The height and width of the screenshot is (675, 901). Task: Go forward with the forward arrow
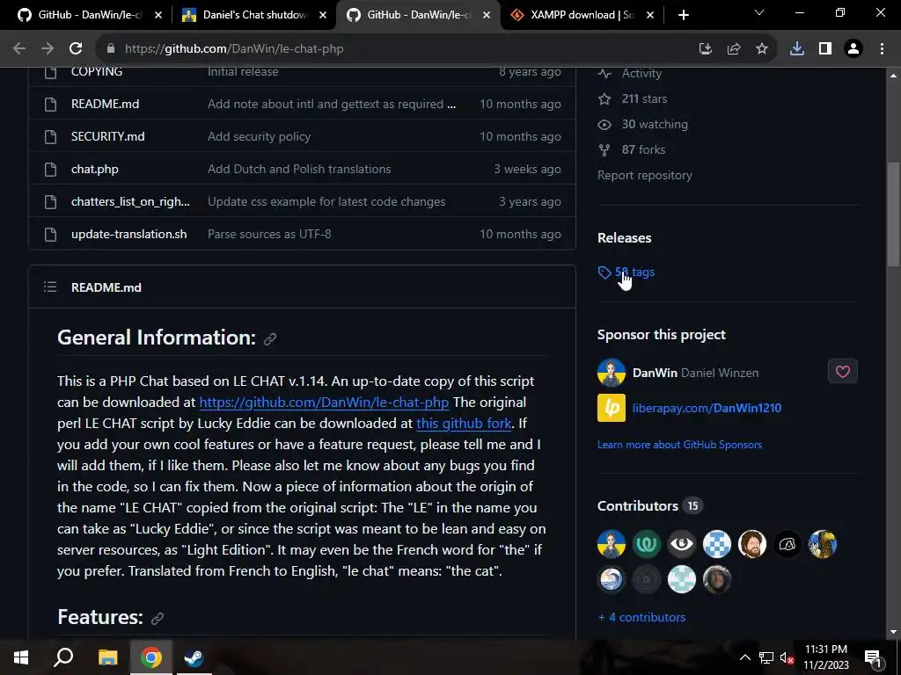[x=48, y=49]
